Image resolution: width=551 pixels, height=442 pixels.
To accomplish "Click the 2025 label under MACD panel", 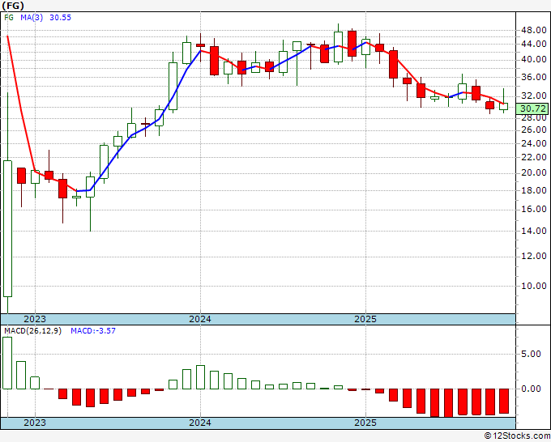I will [365, 423].
